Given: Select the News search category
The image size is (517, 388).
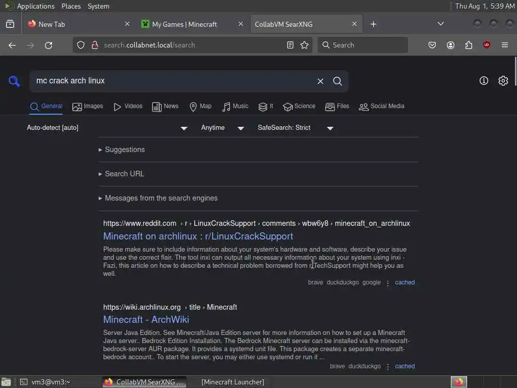Looking at the screenshot, I should tap(165, 106).
